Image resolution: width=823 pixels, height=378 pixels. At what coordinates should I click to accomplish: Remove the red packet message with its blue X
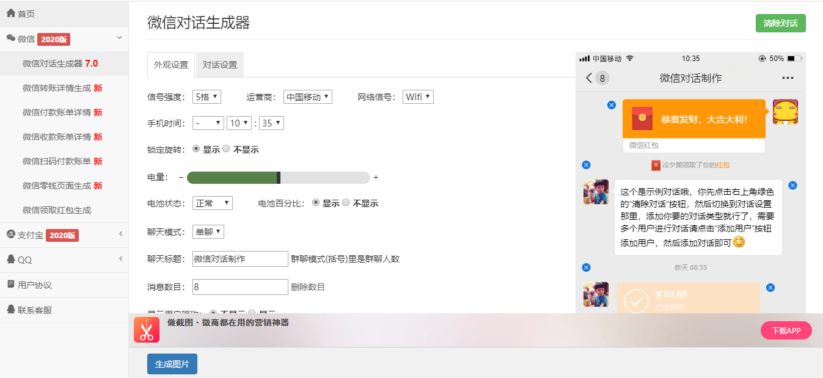pyautogui.click(x=612, y=105)
